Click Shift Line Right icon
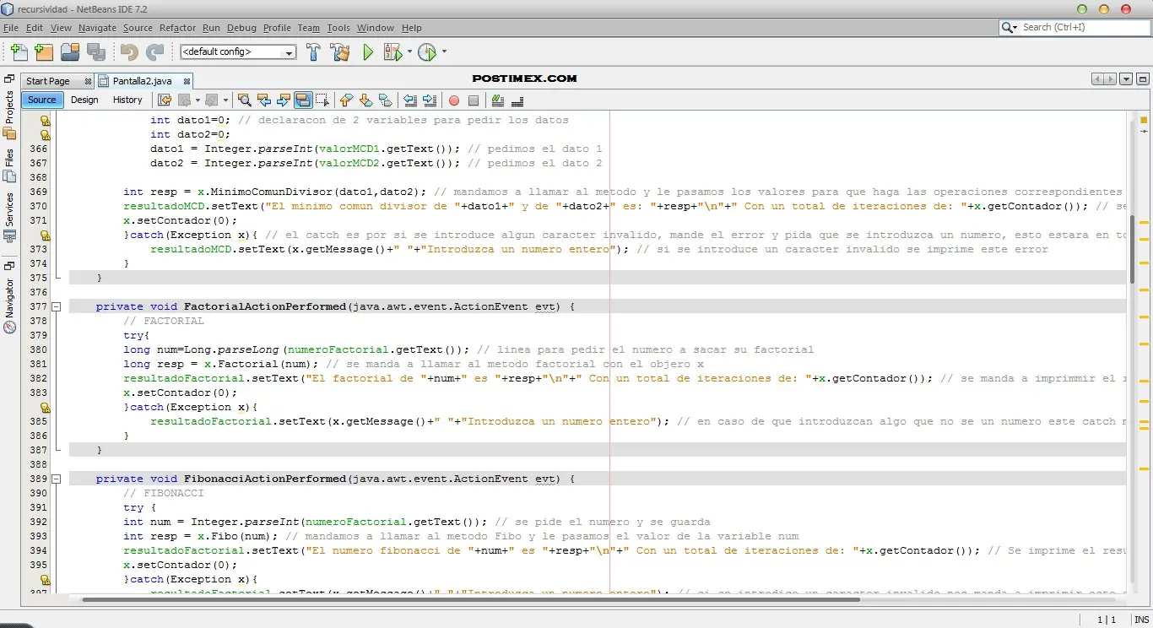This screenshot has width=1153, height=628. tap(430, 100)
